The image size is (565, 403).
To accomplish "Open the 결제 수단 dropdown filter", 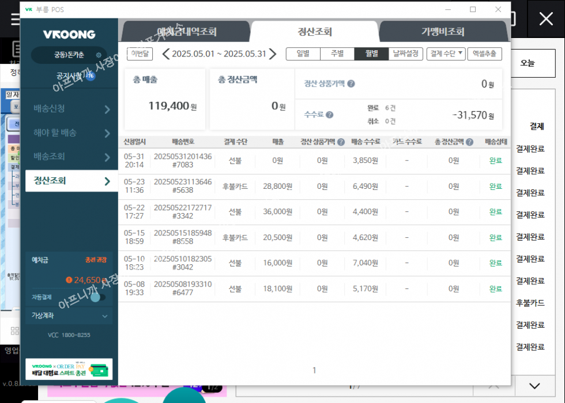I will pyautogui.click(x=446, y=54).
